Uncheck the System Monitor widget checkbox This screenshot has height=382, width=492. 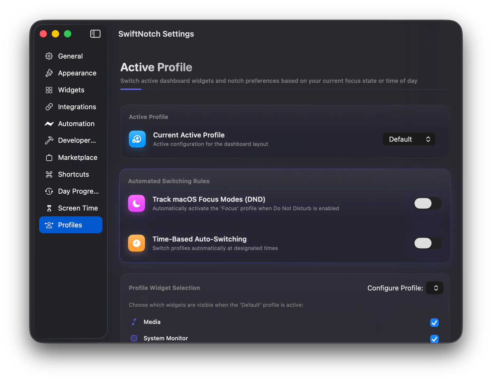point(434,339)
